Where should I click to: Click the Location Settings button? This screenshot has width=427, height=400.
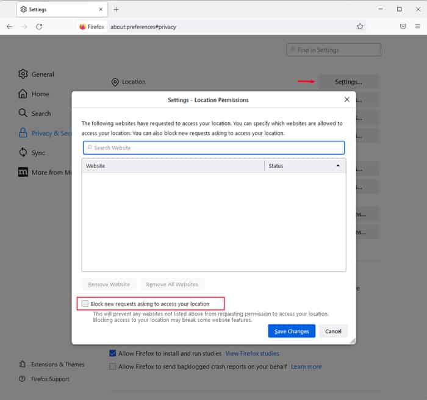point(348,82)
